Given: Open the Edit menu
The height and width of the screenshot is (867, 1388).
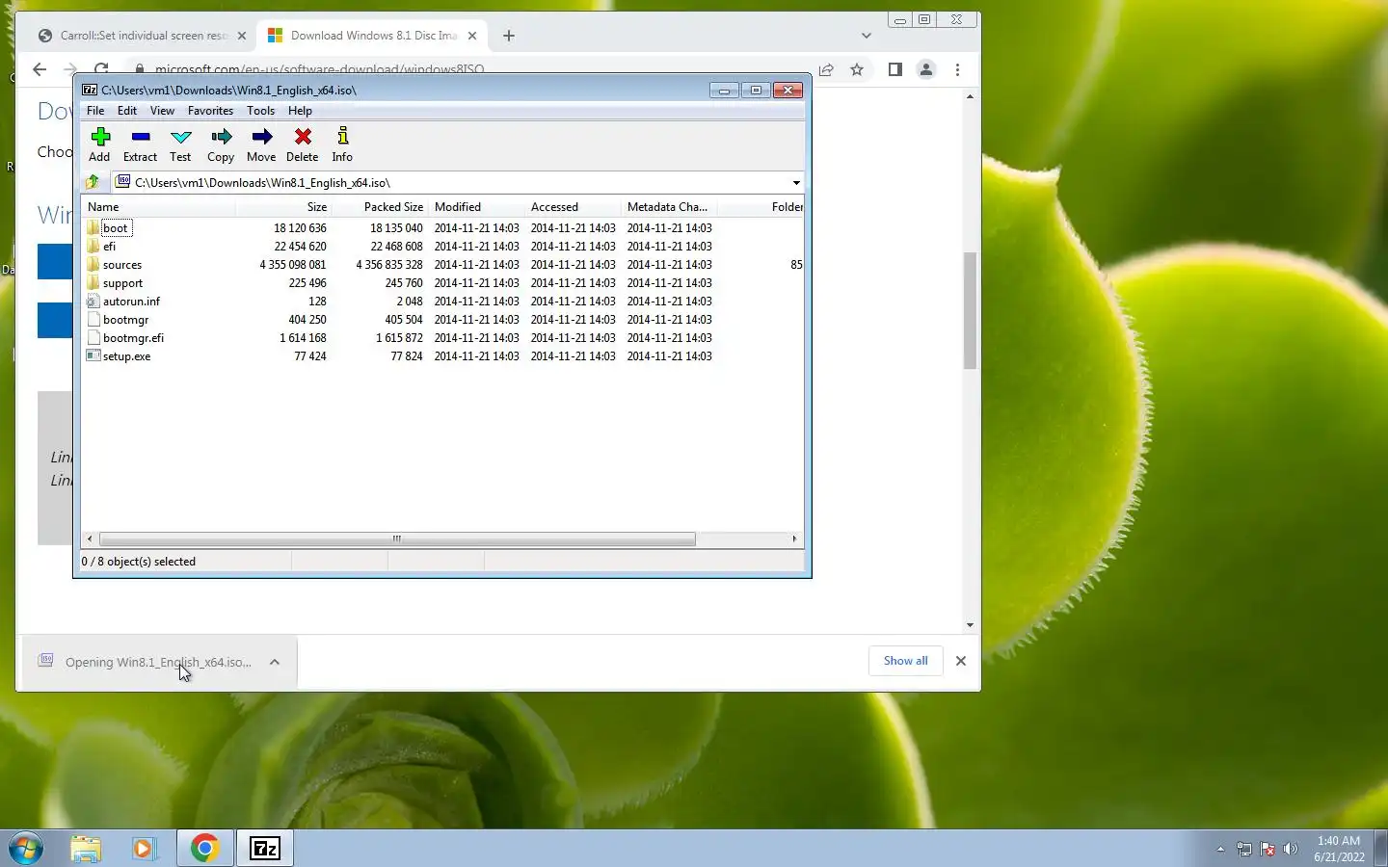Looking at the screenshot, I should coord(126,111).
